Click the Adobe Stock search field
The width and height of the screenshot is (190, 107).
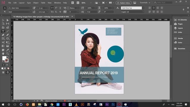pos(163,3)
